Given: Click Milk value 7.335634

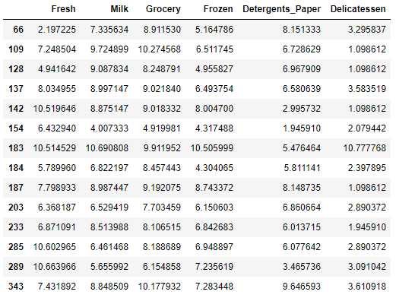Looking at the screenshot, I should coord(109,30).
